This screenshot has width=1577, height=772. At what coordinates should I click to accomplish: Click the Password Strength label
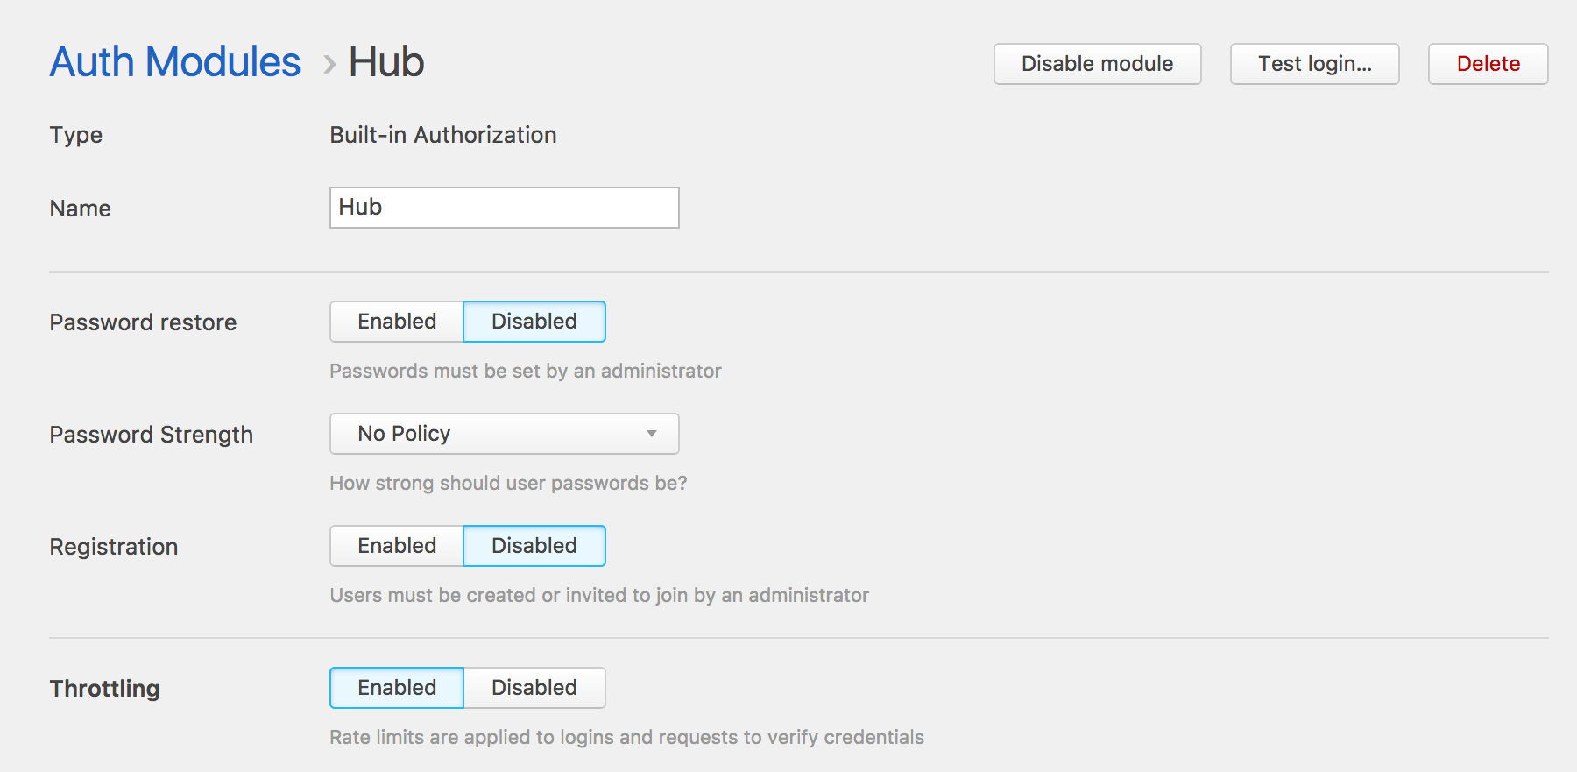151,435
